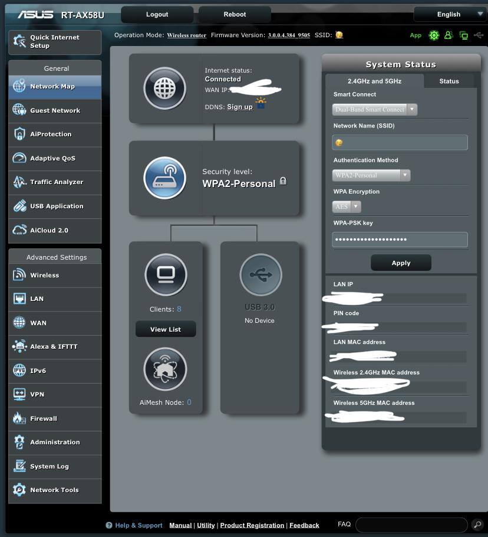Open the AiProtection menu item

click(51, 135)
